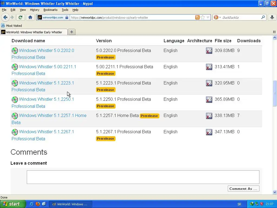Screen dimensions: 277x208
Task: Select the WinWorld taskbar window button
Action: (71, 204)
